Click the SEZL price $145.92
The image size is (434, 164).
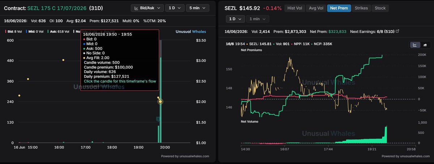point(249,8)
